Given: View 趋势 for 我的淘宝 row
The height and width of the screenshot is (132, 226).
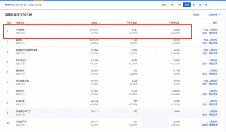Looking at the screenshot, I should pyautogui.click(x=204, y=63).
